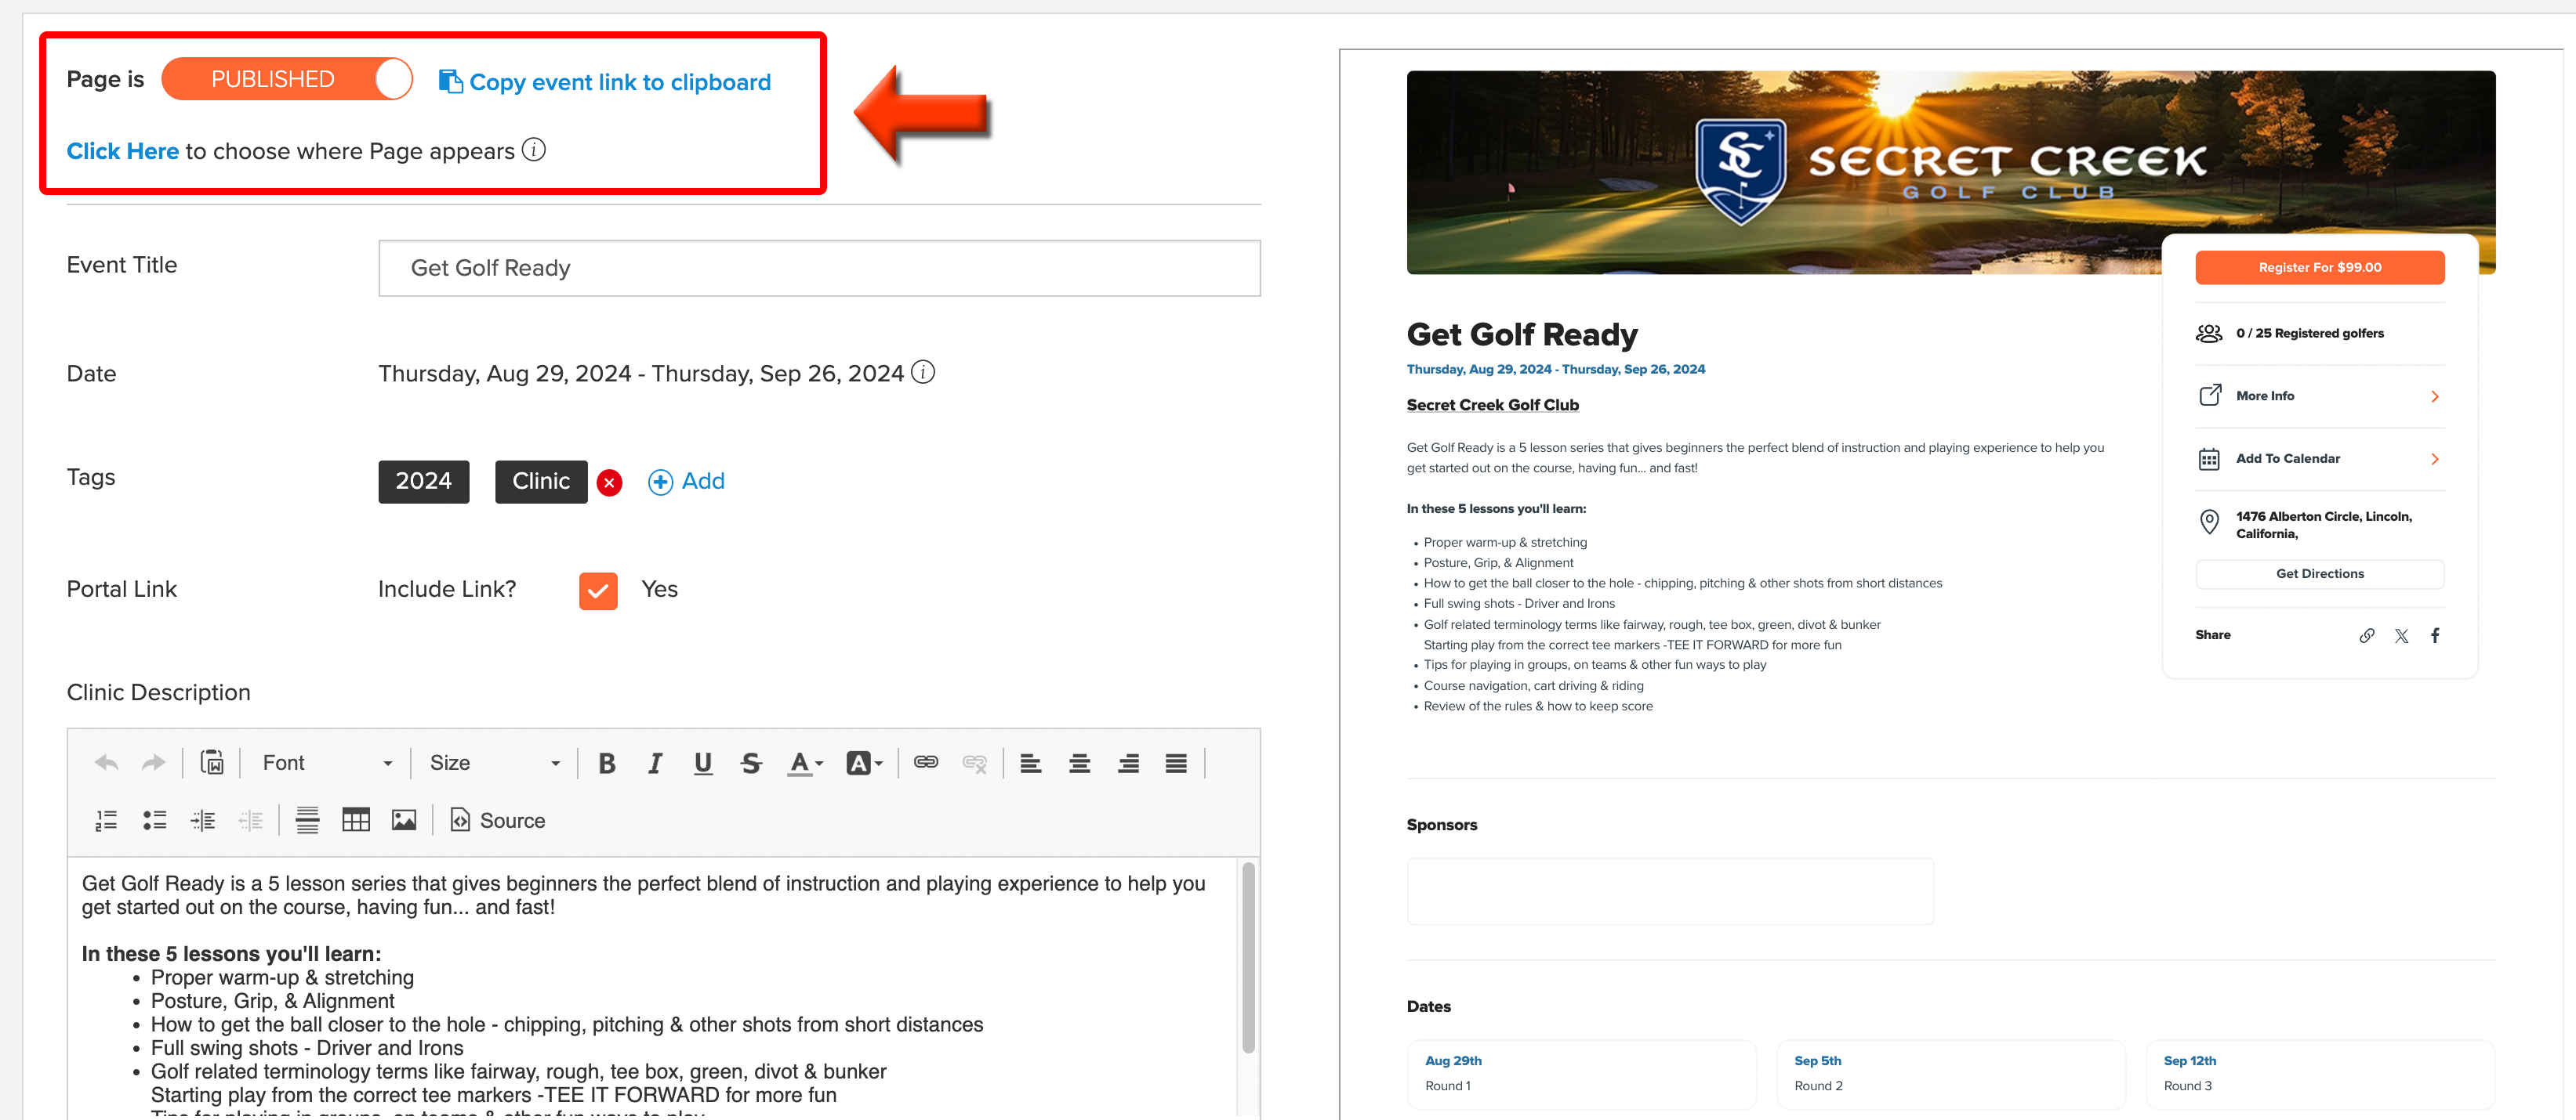
Task: Paste from Word in editor toolbar
Action: (212, 764)
